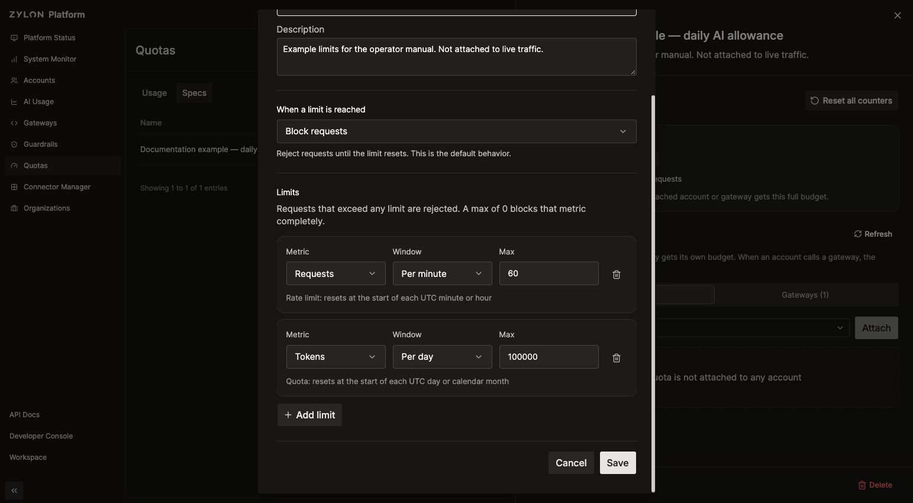Open the 'When a limit is reached' dropdown
913x503 pixels.
[x=456, y=131]
